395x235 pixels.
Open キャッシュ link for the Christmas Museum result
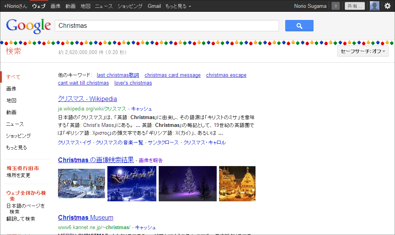coord(145,228)
